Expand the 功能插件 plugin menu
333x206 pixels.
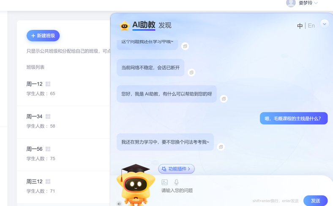pos(176,169)
